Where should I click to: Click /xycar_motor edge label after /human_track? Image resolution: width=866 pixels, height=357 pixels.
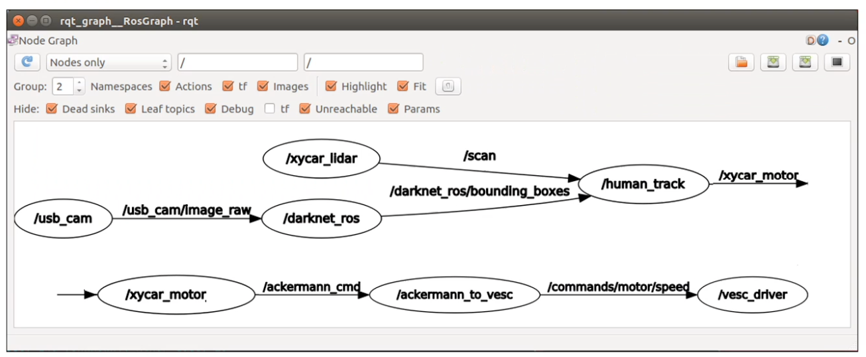pyautogui.click(x=759, y=176)
